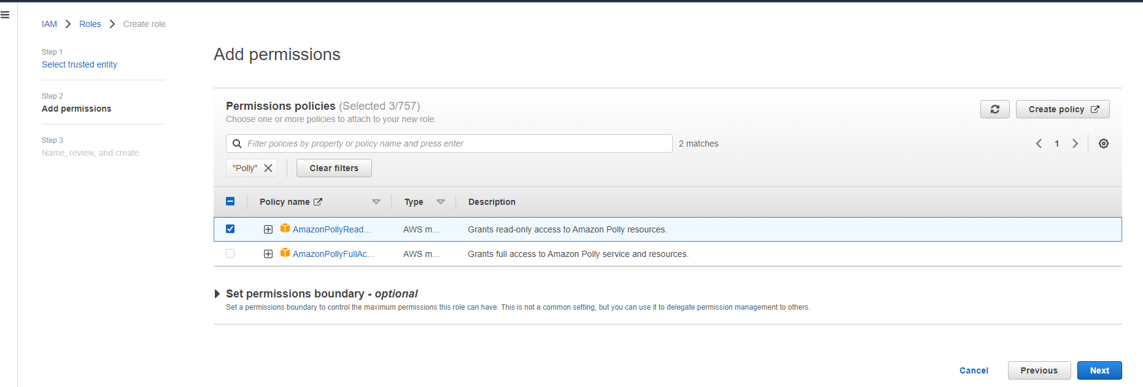The width and height of the screenshot is (1143, 387).
Task: Go to Roles in breadcrumb
Action: (x=90, y=24)
